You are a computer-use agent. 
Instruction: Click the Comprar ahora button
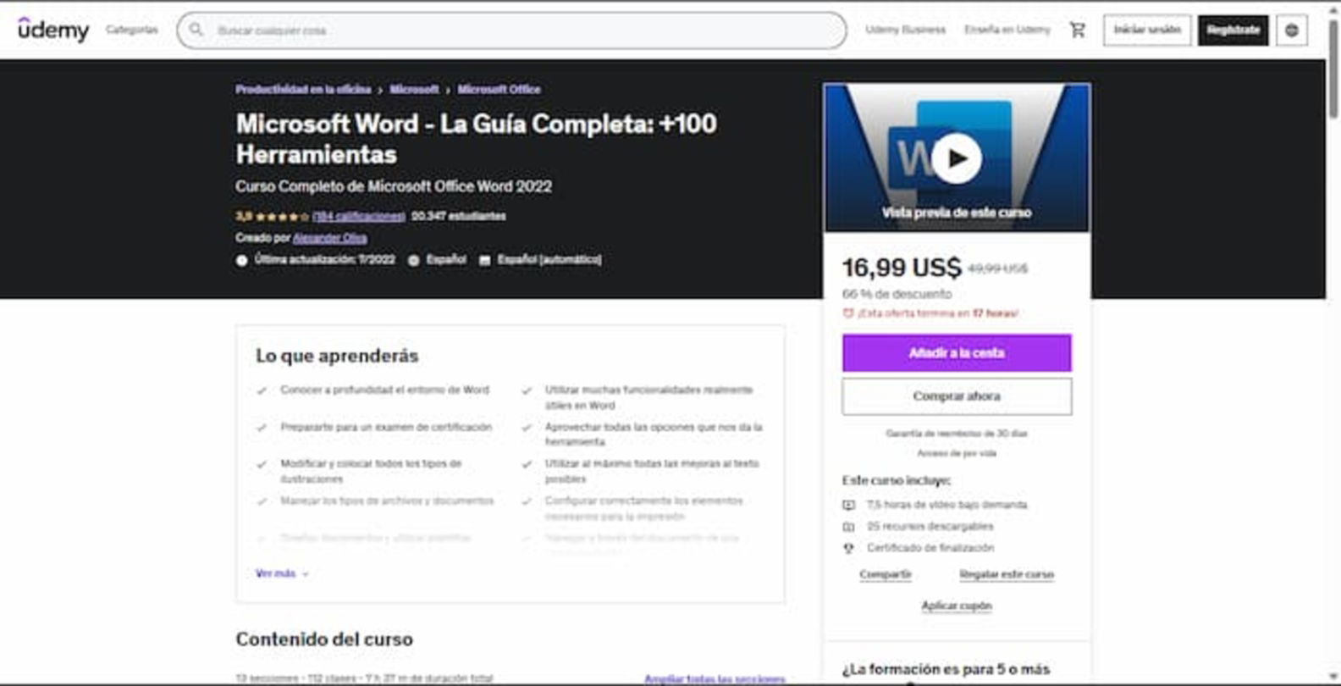click(957, 396)
